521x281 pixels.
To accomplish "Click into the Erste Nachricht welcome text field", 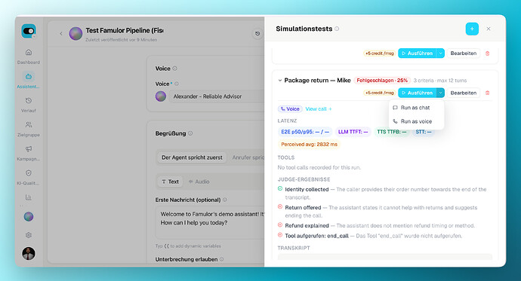I will pyautogui.click(x=210, y=223).
